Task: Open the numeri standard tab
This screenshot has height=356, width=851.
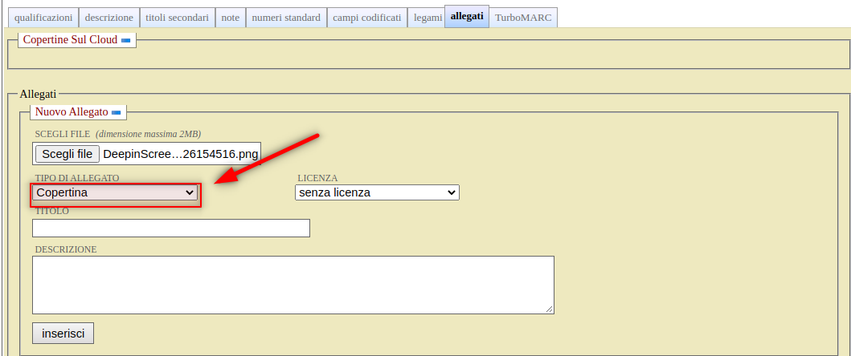Action: 285,18
